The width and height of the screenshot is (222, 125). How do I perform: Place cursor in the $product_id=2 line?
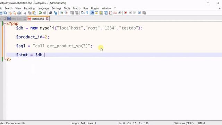coord(33,37)
